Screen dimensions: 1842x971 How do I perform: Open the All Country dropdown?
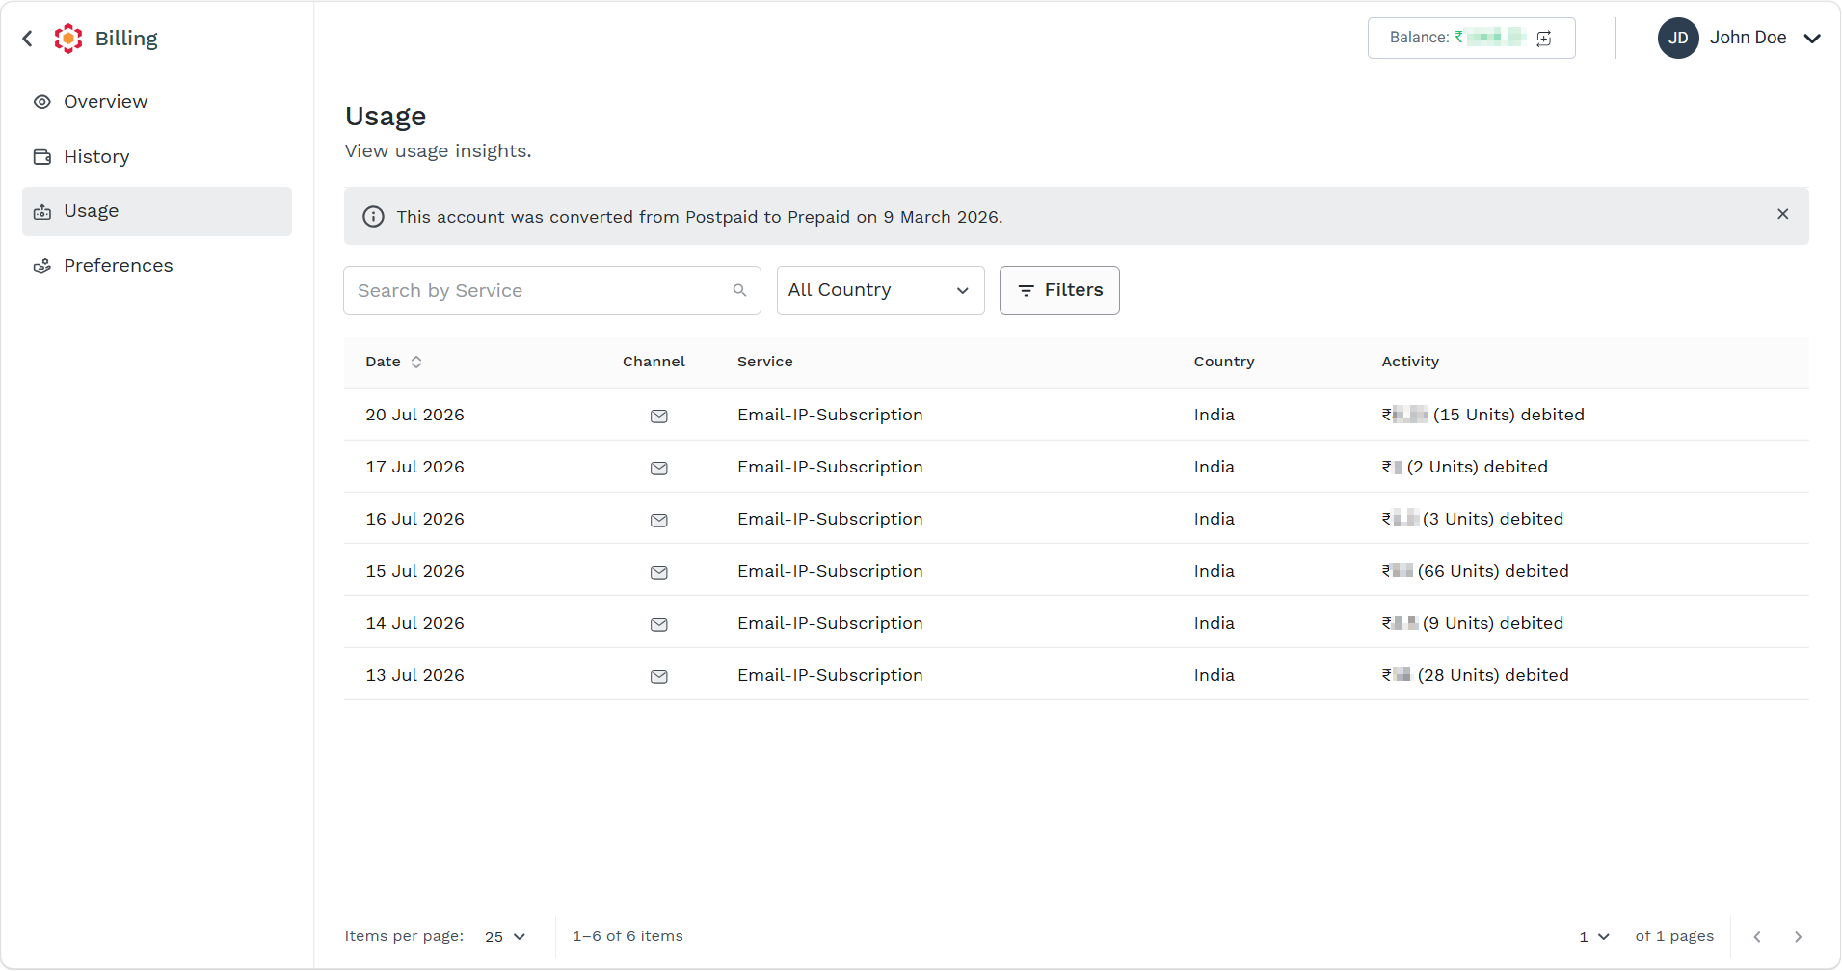(881, 291)
